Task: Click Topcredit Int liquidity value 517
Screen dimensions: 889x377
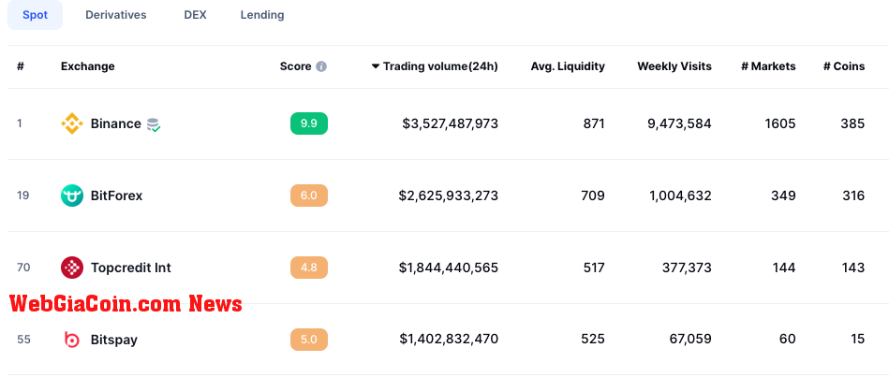Action: [x=594, y=268]
